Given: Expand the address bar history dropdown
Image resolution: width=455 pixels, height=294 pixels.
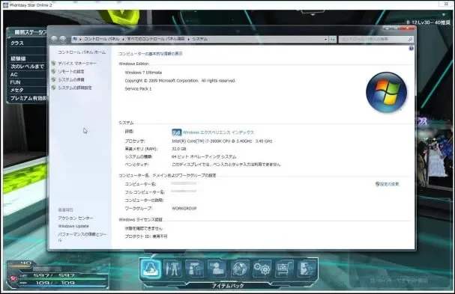Looking at the screenshot, I should click(326, 39).
